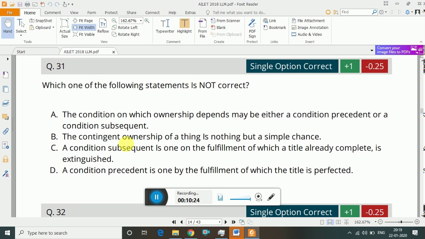Viewport: 425px width, 239px height.
Task: Toggle the Highlight tool
Action: 184,27
